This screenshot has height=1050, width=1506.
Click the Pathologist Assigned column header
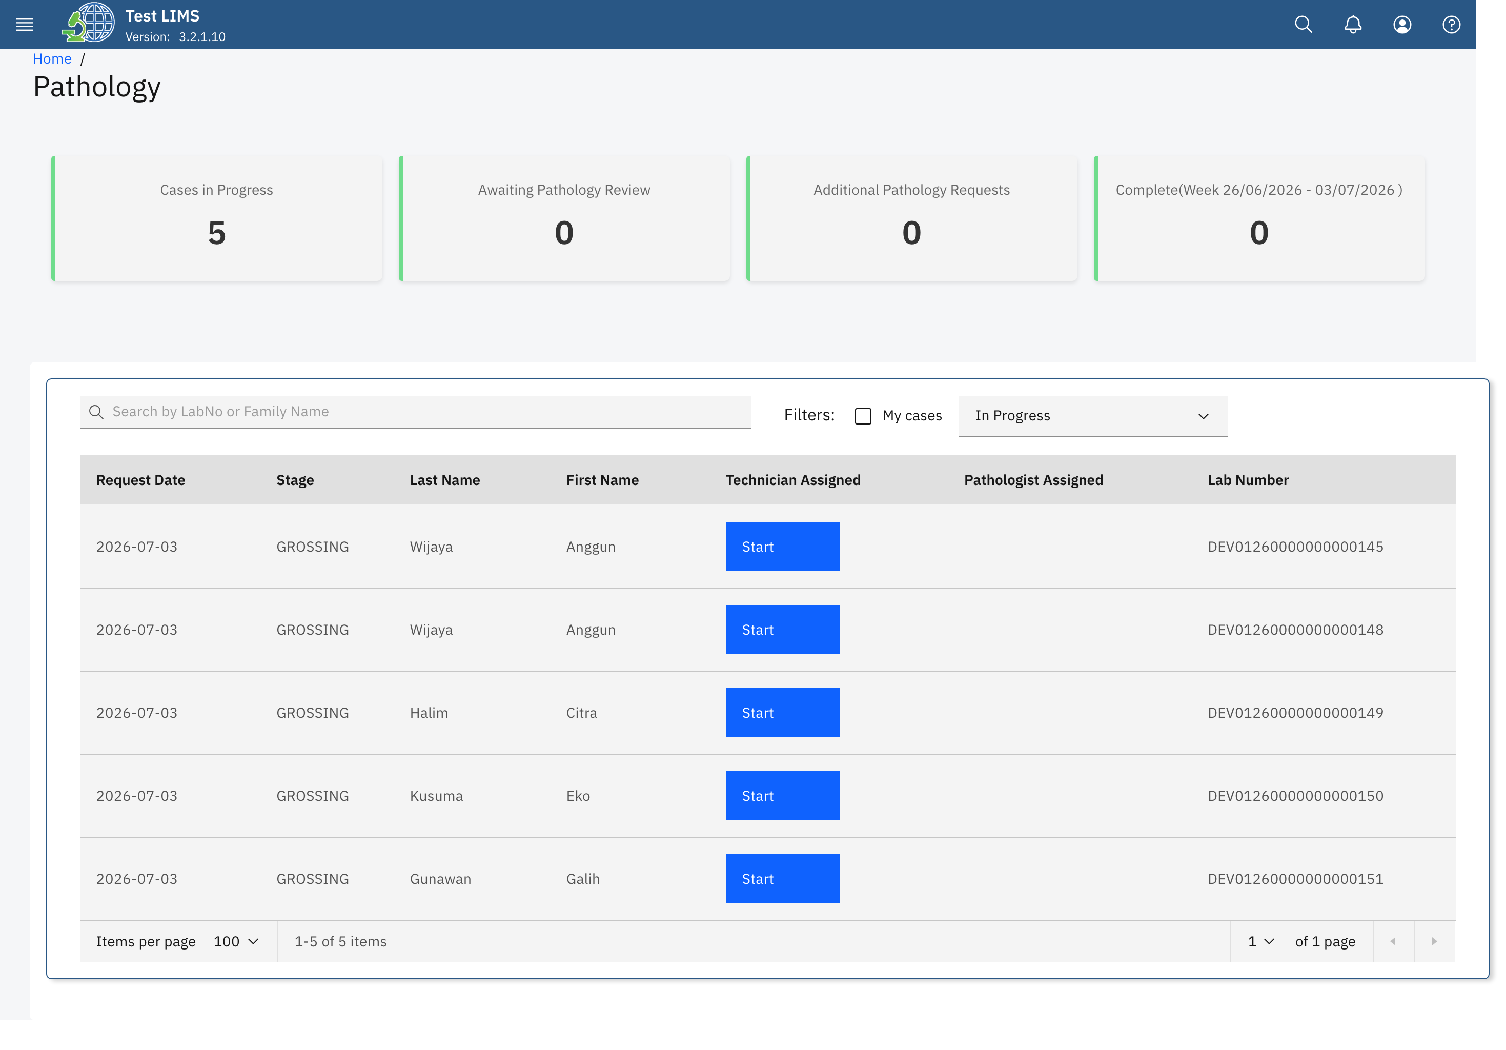pyautogui.click(x=1033, y=480)
